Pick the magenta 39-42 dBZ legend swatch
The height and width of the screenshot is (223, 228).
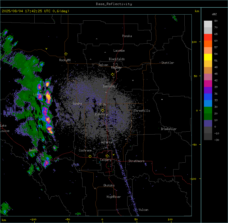click(208, 83)
